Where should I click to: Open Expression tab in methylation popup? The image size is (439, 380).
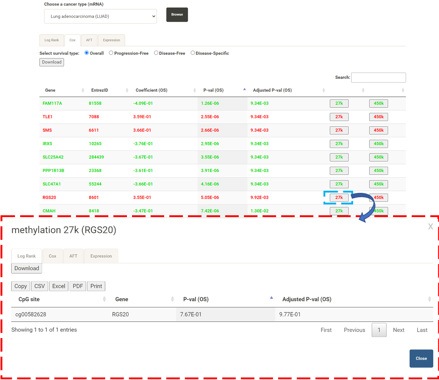point(101,256)
